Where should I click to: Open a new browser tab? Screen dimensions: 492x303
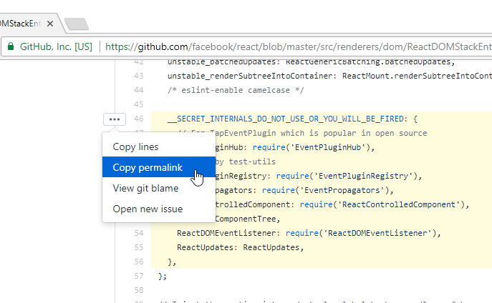tap(77, 24)
